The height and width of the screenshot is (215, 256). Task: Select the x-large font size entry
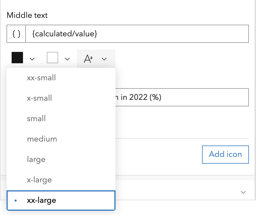(x=39, y=180)
